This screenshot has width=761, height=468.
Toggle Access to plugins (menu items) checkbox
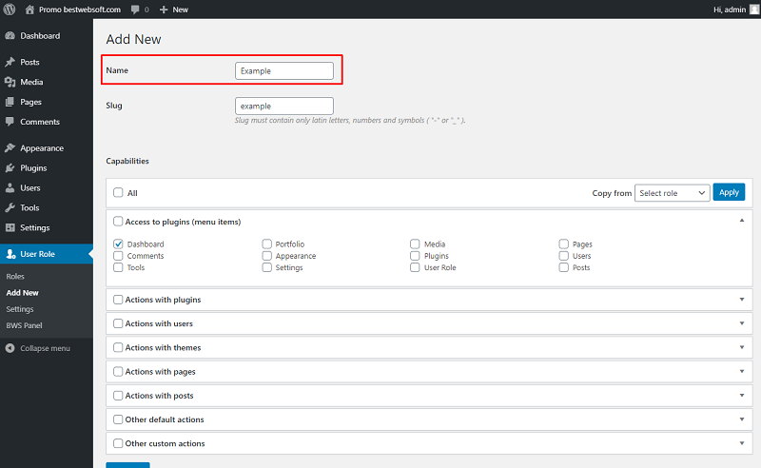[x=118, y=222]
